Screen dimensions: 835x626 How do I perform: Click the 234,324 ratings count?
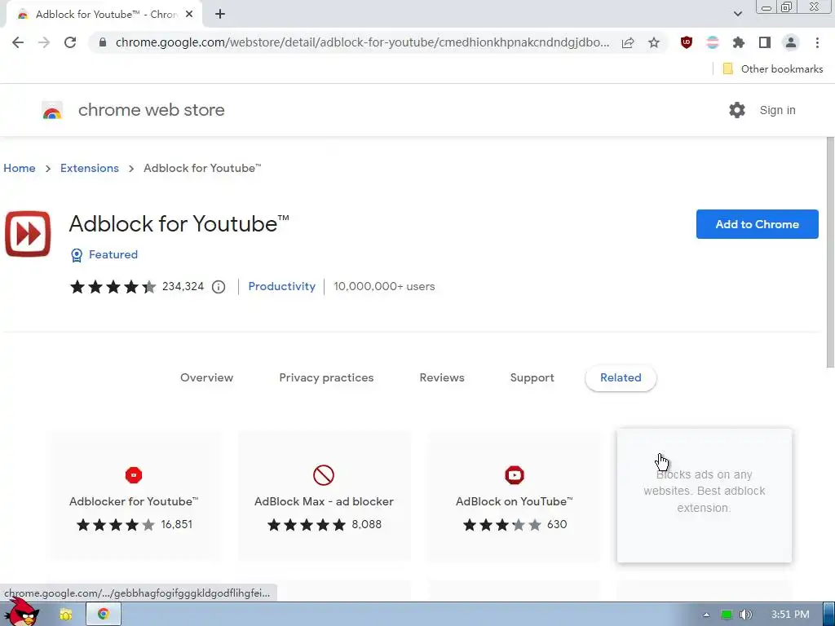[x=183, y=286]
